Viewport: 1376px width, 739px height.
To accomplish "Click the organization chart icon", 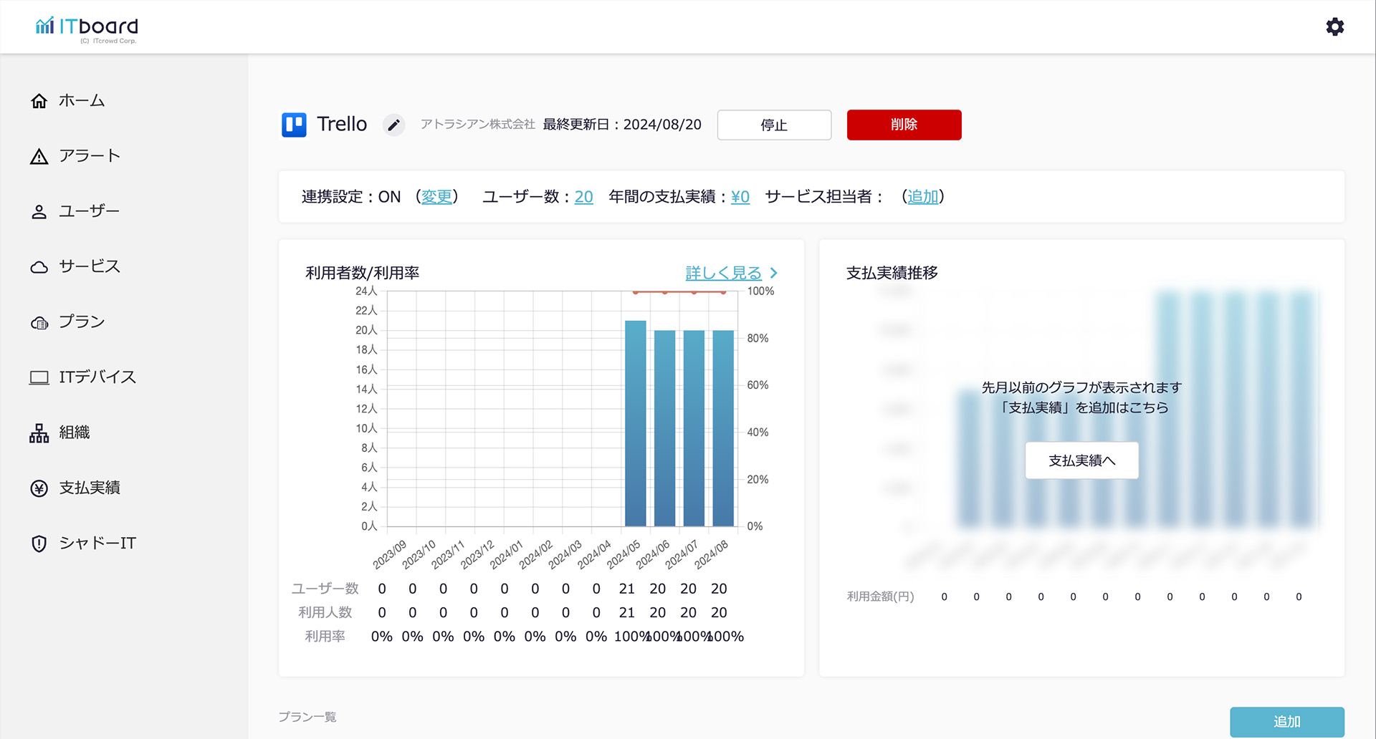I will pos(39,433).
